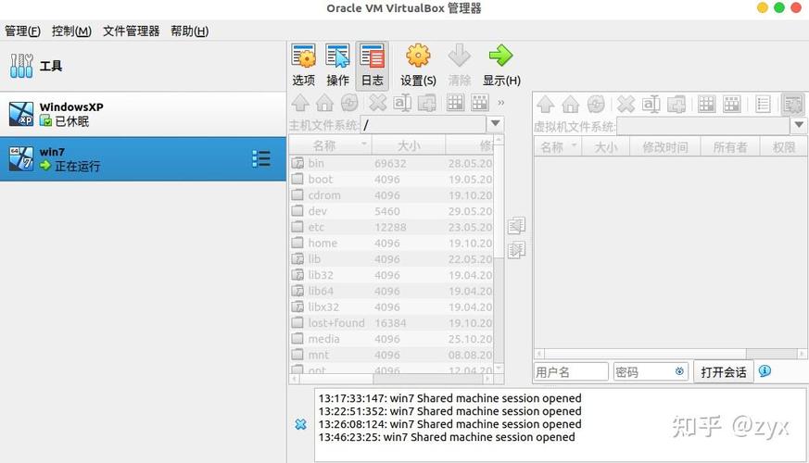This screenshot has height=463, width=809.
Task: Go to the home directory in the host panel
Action: [324, 103]
